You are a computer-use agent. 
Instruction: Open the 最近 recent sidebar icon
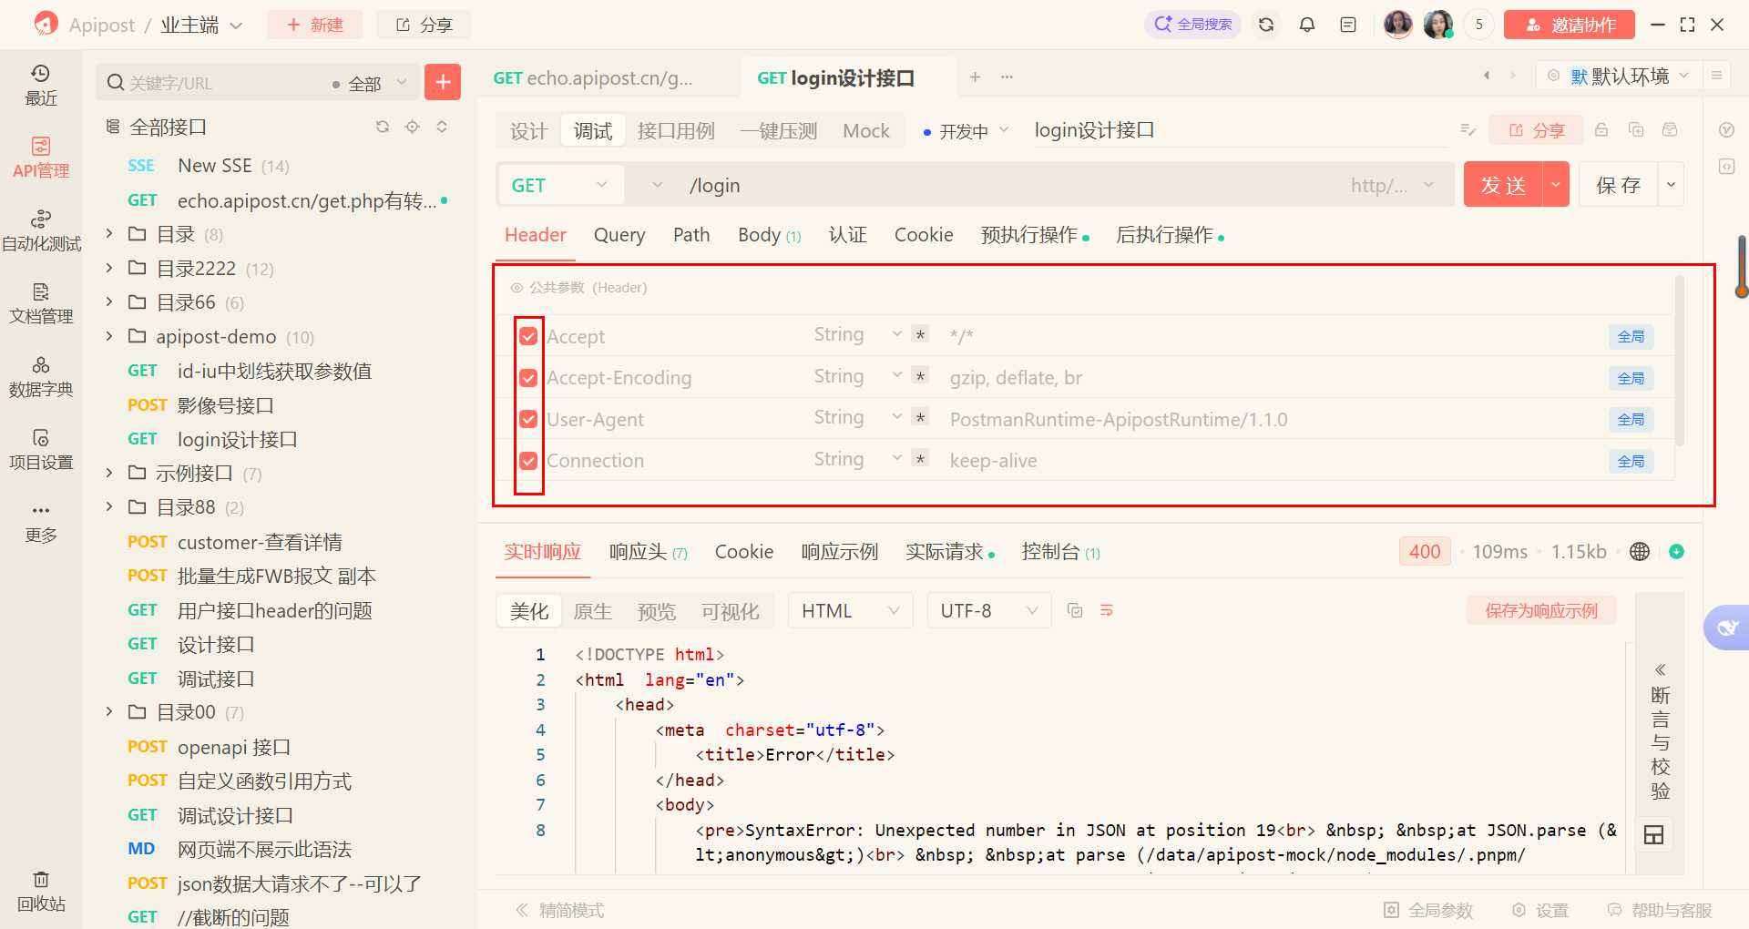point(40,85)
